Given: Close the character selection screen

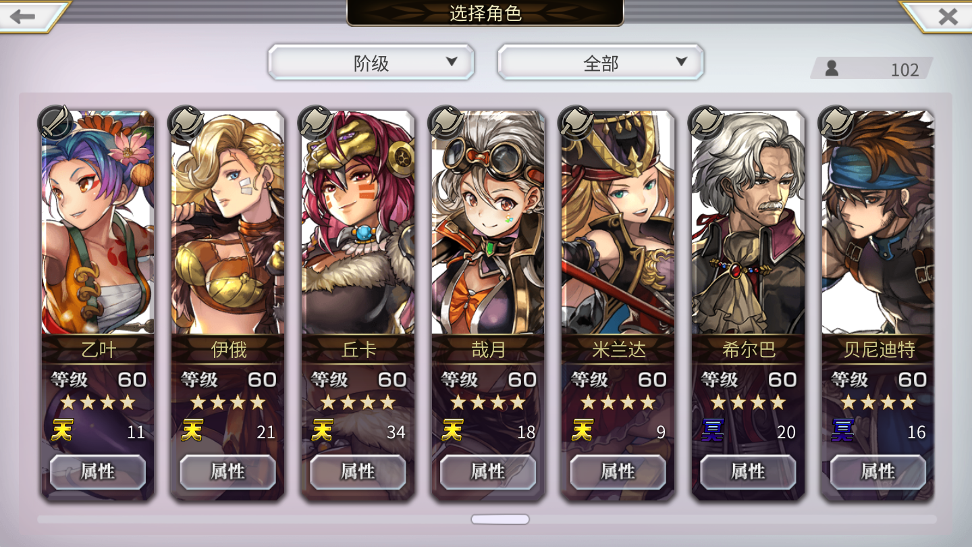Looking at the screenshot, I should (948, 16).
